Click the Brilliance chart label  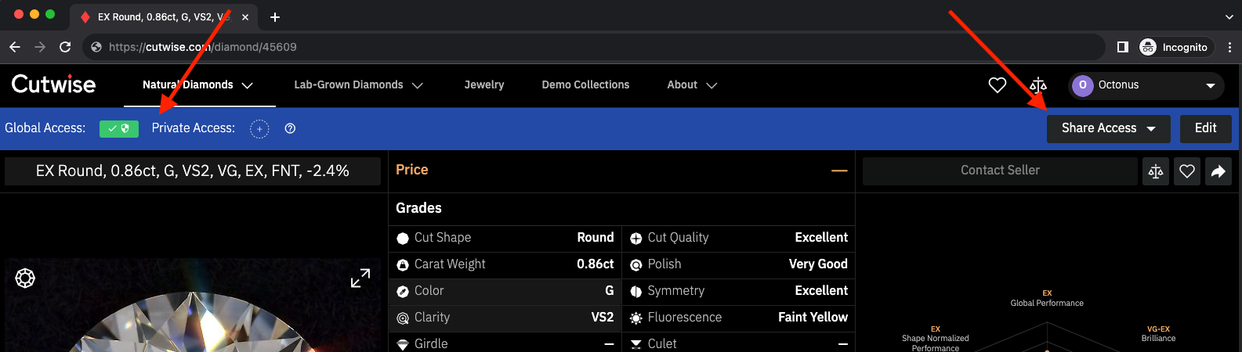pos(1158,338)
